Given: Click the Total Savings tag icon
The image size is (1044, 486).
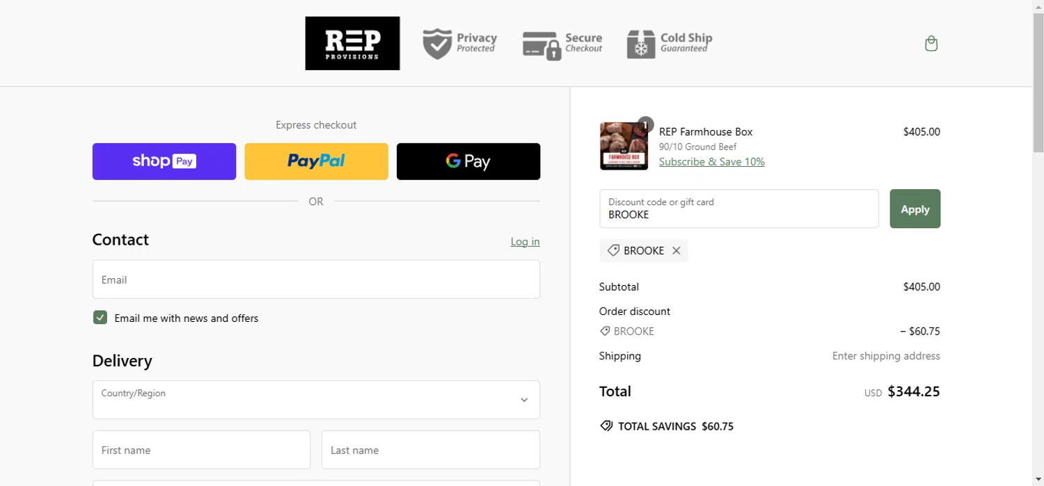Looking at the screenshot, I should click(606, 426).
